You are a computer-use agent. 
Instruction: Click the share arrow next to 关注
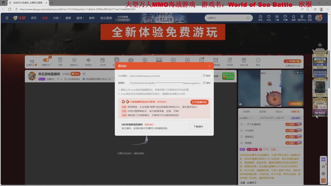click(x=84, y=74)
